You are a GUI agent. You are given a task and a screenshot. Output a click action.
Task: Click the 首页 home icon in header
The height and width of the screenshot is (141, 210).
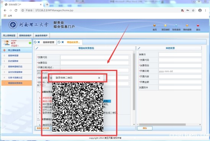pos(154,26)
